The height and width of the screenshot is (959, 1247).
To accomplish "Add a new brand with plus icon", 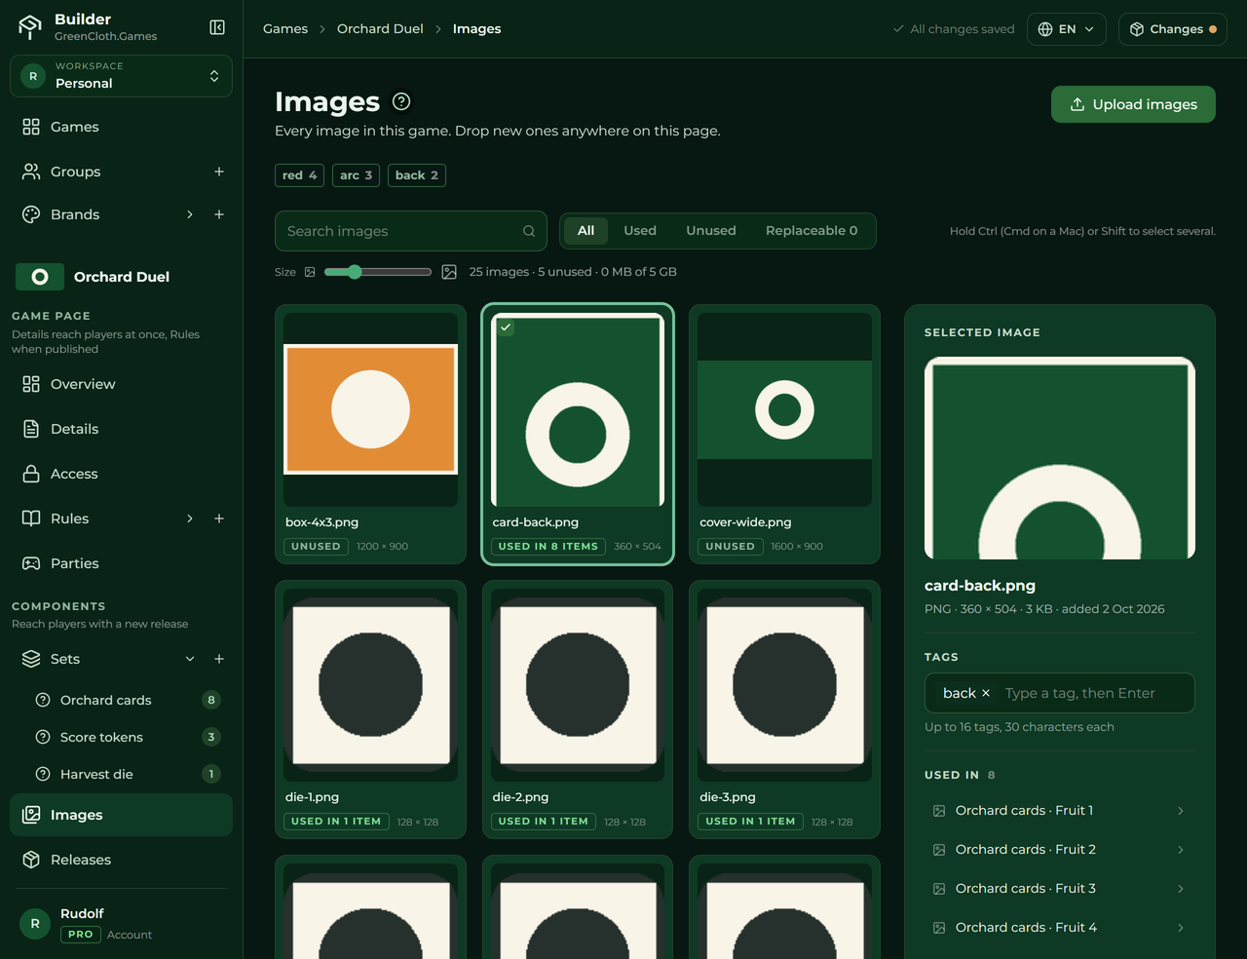I will point(219,214).
